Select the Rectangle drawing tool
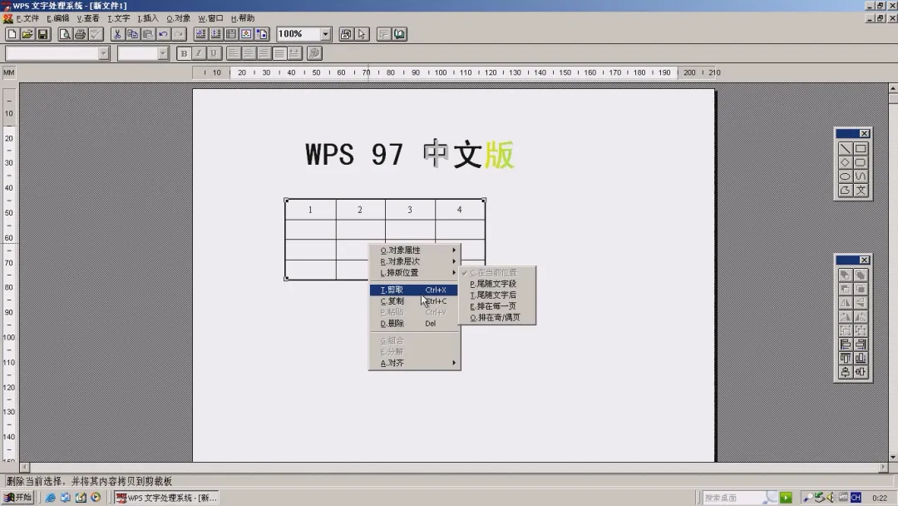Viewport: 898px width, 506px height. [861, 148]
